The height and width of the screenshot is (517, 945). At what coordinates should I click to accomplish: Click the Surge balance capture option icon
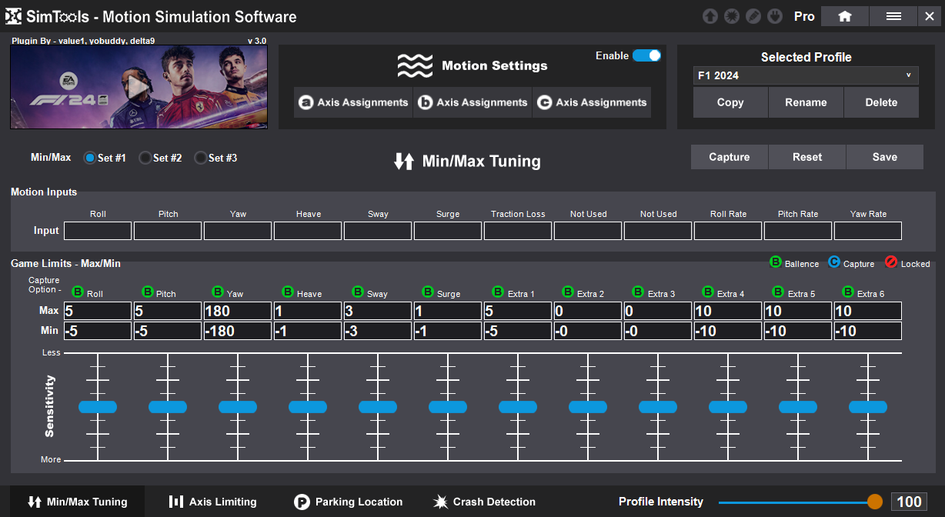click(x=428, y=292)
